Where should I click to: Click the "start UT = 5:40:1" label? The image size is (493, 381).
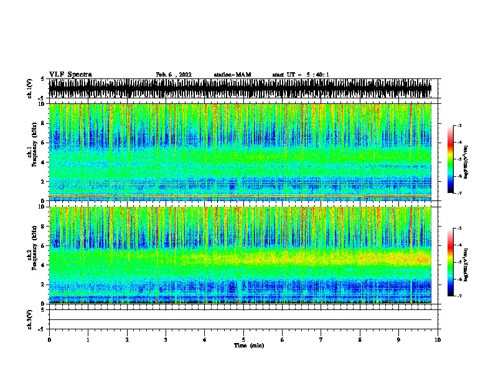point(301,75)
